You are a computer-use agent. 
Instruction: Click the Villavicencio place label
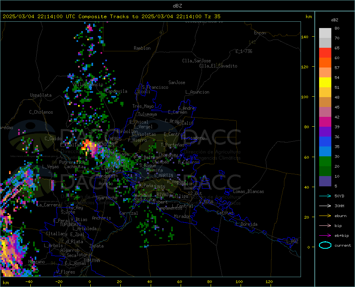88,84
